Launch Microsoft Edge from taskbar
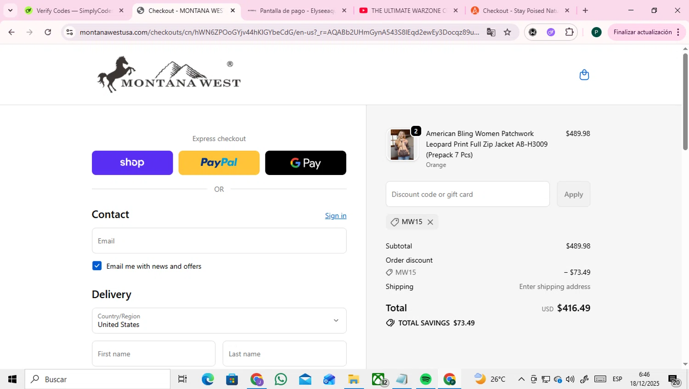 [x=208, y=379]
